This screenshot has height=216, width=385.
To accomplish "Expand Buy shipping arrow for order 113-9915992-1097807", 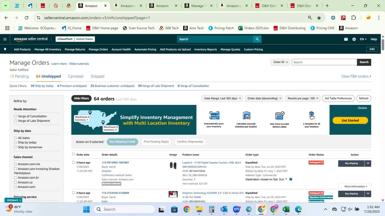I will pos(368,163).
